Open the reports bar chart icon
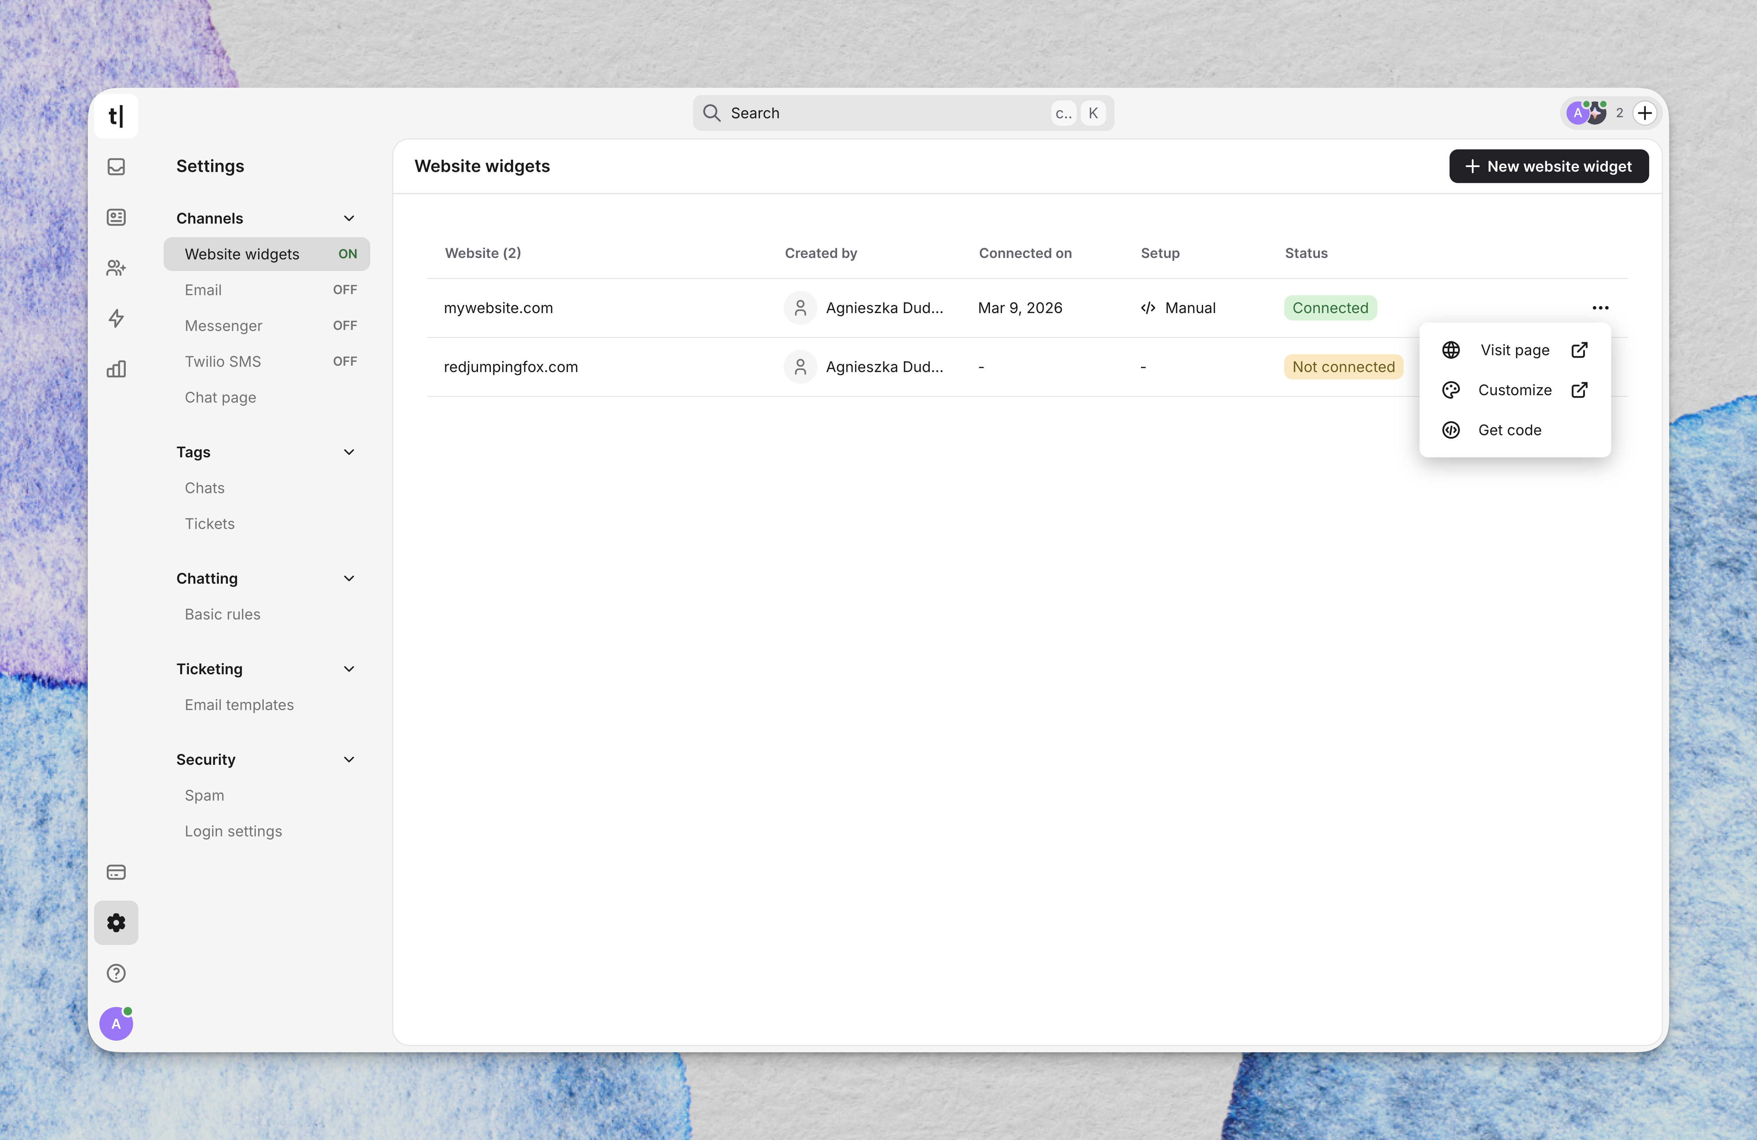 pyautogui.click(x=116, y=369)
